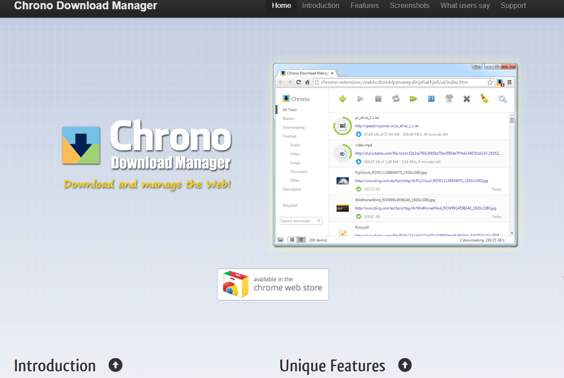Toggle bookmark star in the address bar

[490, 82]
